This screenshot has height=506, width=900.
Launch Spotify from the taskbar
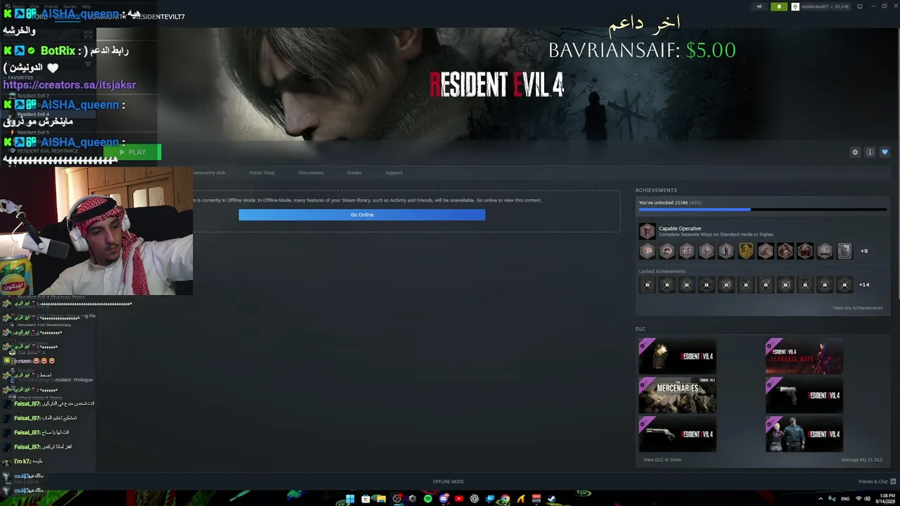point(428,499)
